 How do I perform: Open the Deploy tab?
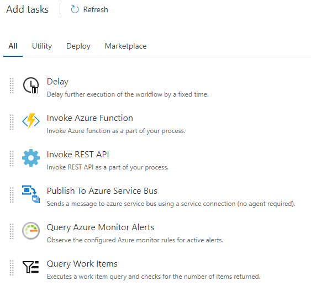pyautogui.click(x=78, y=46)
